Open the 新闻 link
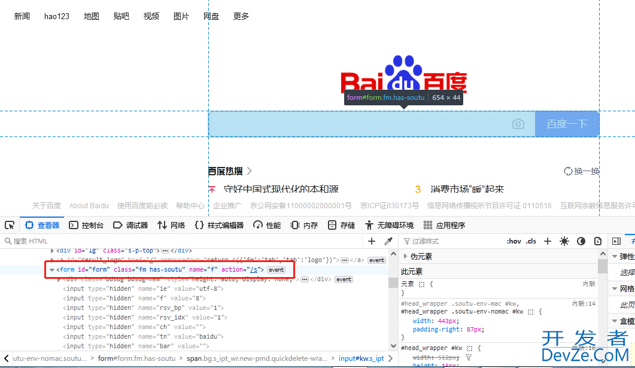 [22, 16]
